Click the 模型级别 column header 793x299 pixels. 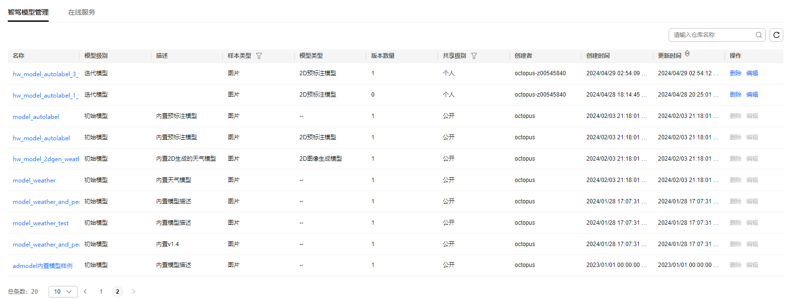tap(96, 56)
